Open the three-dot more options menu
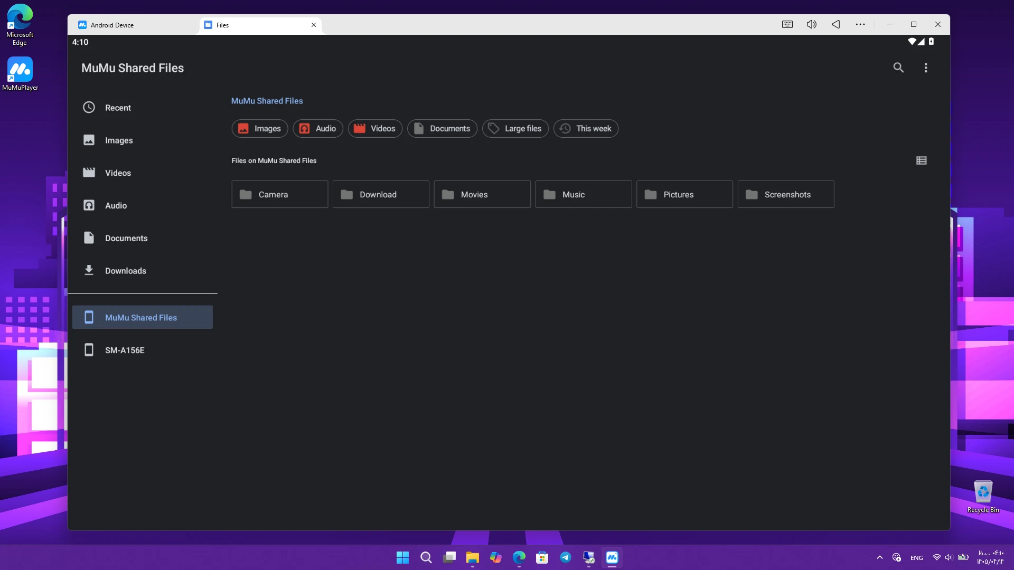Screen dimensions: 1014x570 pyautogui.click(x=926, y=68)
